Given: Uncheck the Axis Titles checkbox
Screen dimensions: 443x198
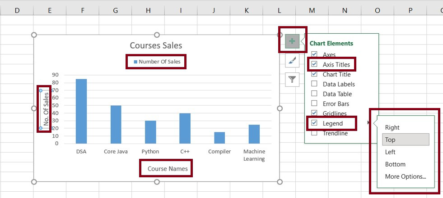Looking at the screenshot, I should tap(314, 64).
